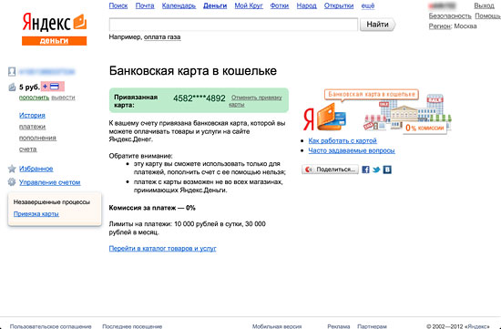
Task: Open the Открытки service link
Action: pyautogui.click(x=339, y=5)
